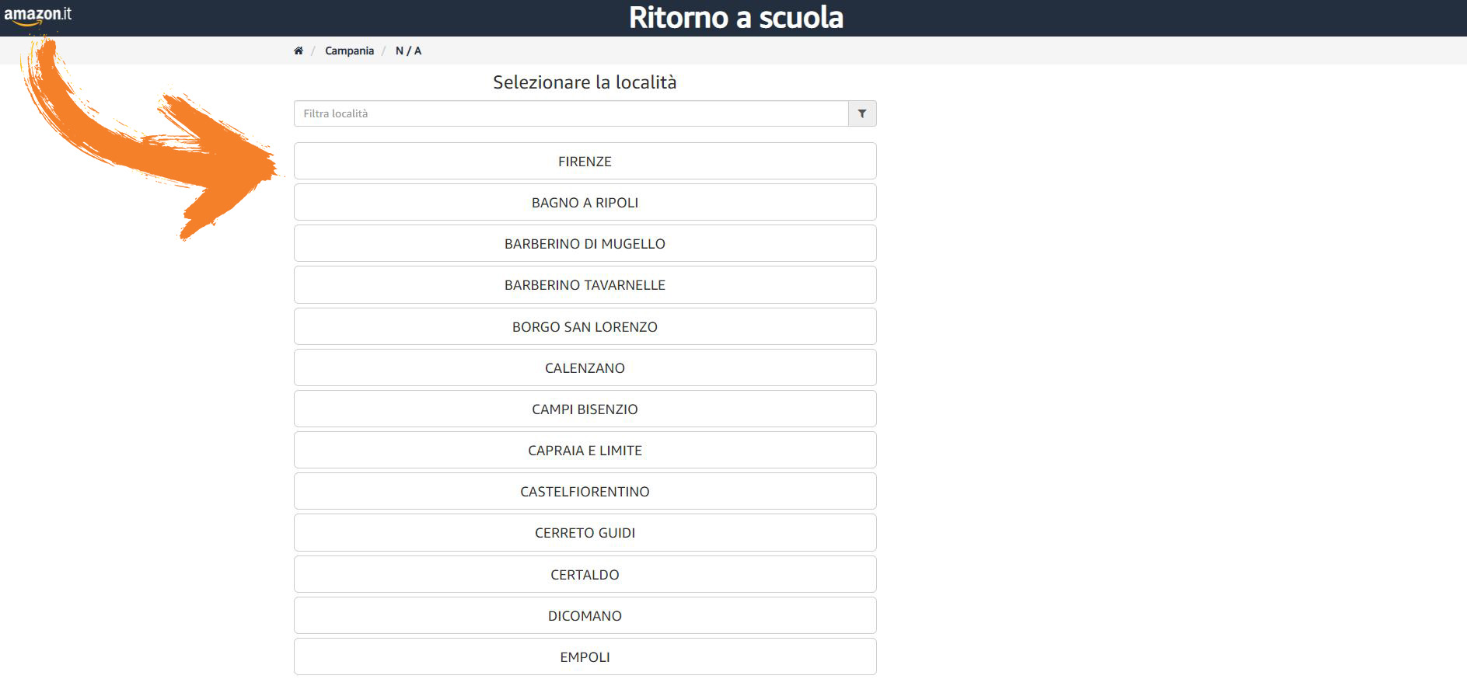Click the home icon in breadcrumb
The height and width of the screenshot is (679, 1467).
299,50
